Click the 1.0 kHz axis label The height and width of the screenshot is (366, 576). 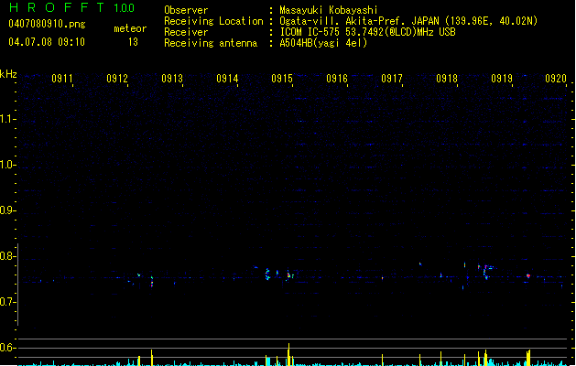(7, 165)
